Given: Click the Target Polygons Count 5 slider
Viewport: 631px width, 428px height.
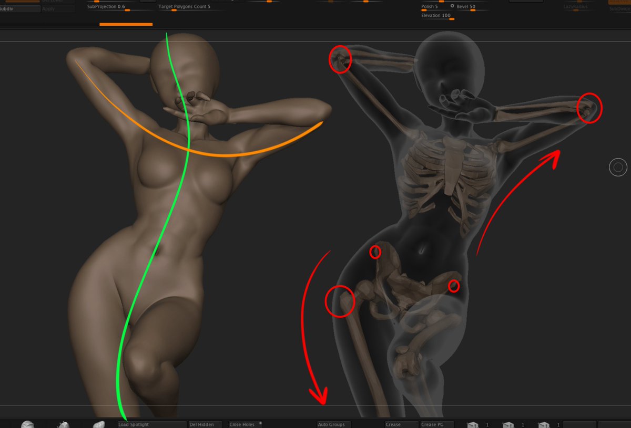Looking at the screenshot, I should (191, 7).
